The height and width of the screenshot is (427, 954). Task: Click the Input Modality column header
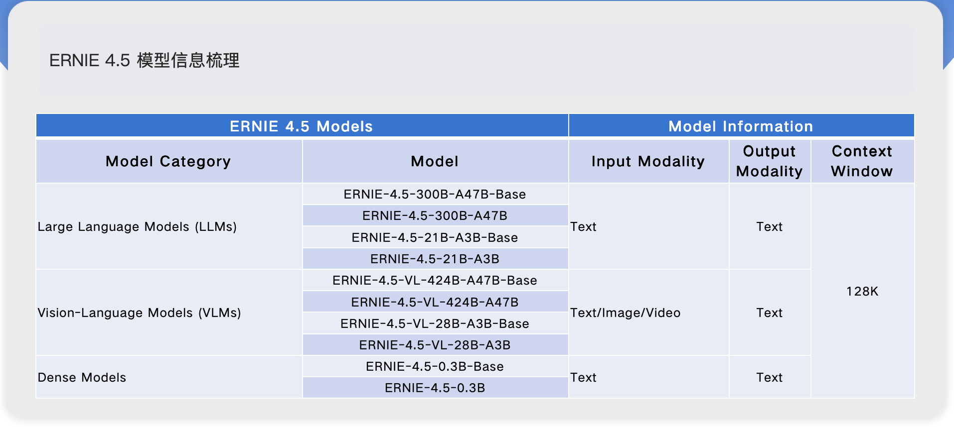coord(648,161)
